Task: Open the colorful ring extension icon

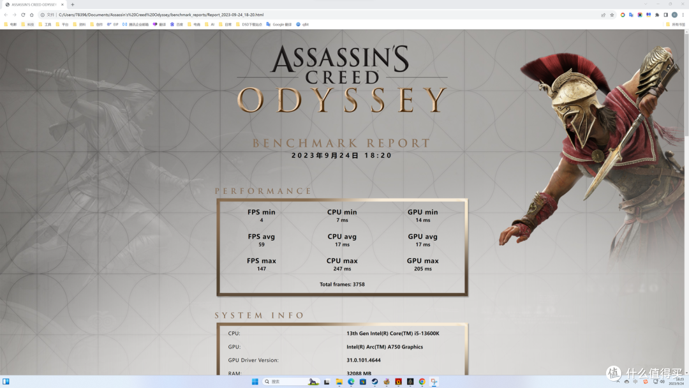Action: 623,15
